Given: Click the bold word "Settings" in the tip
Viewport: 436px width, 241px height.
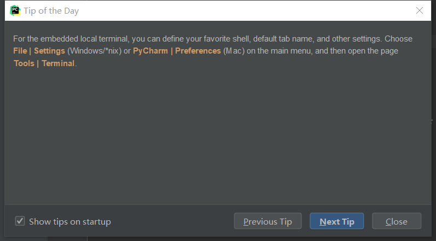Looking at the screenshot, I should pyautogui.click(x=49, y=51).
